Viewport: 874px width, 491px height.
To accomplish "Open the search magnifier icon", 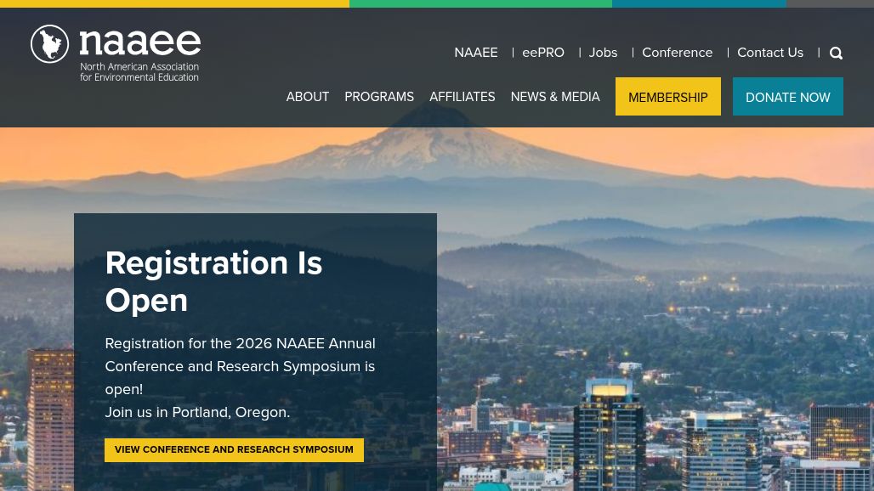I will [836, 53].
